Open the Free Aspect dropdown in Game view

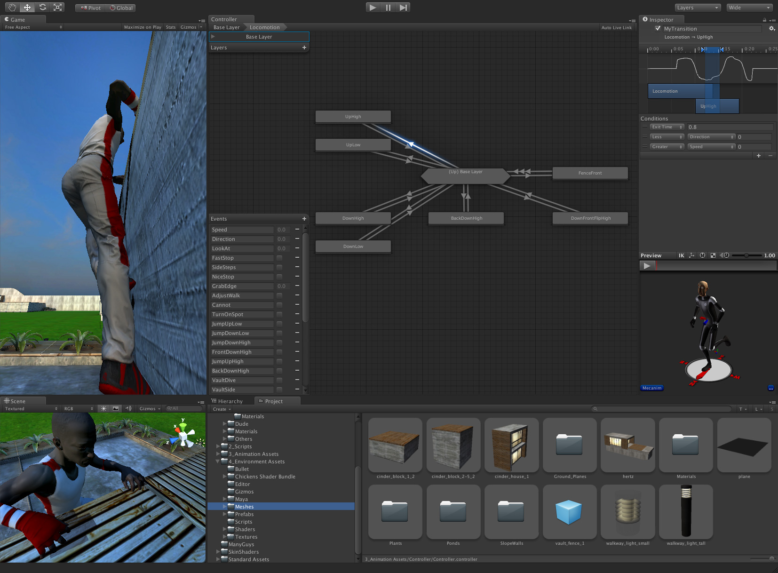[x=32, y=27]
